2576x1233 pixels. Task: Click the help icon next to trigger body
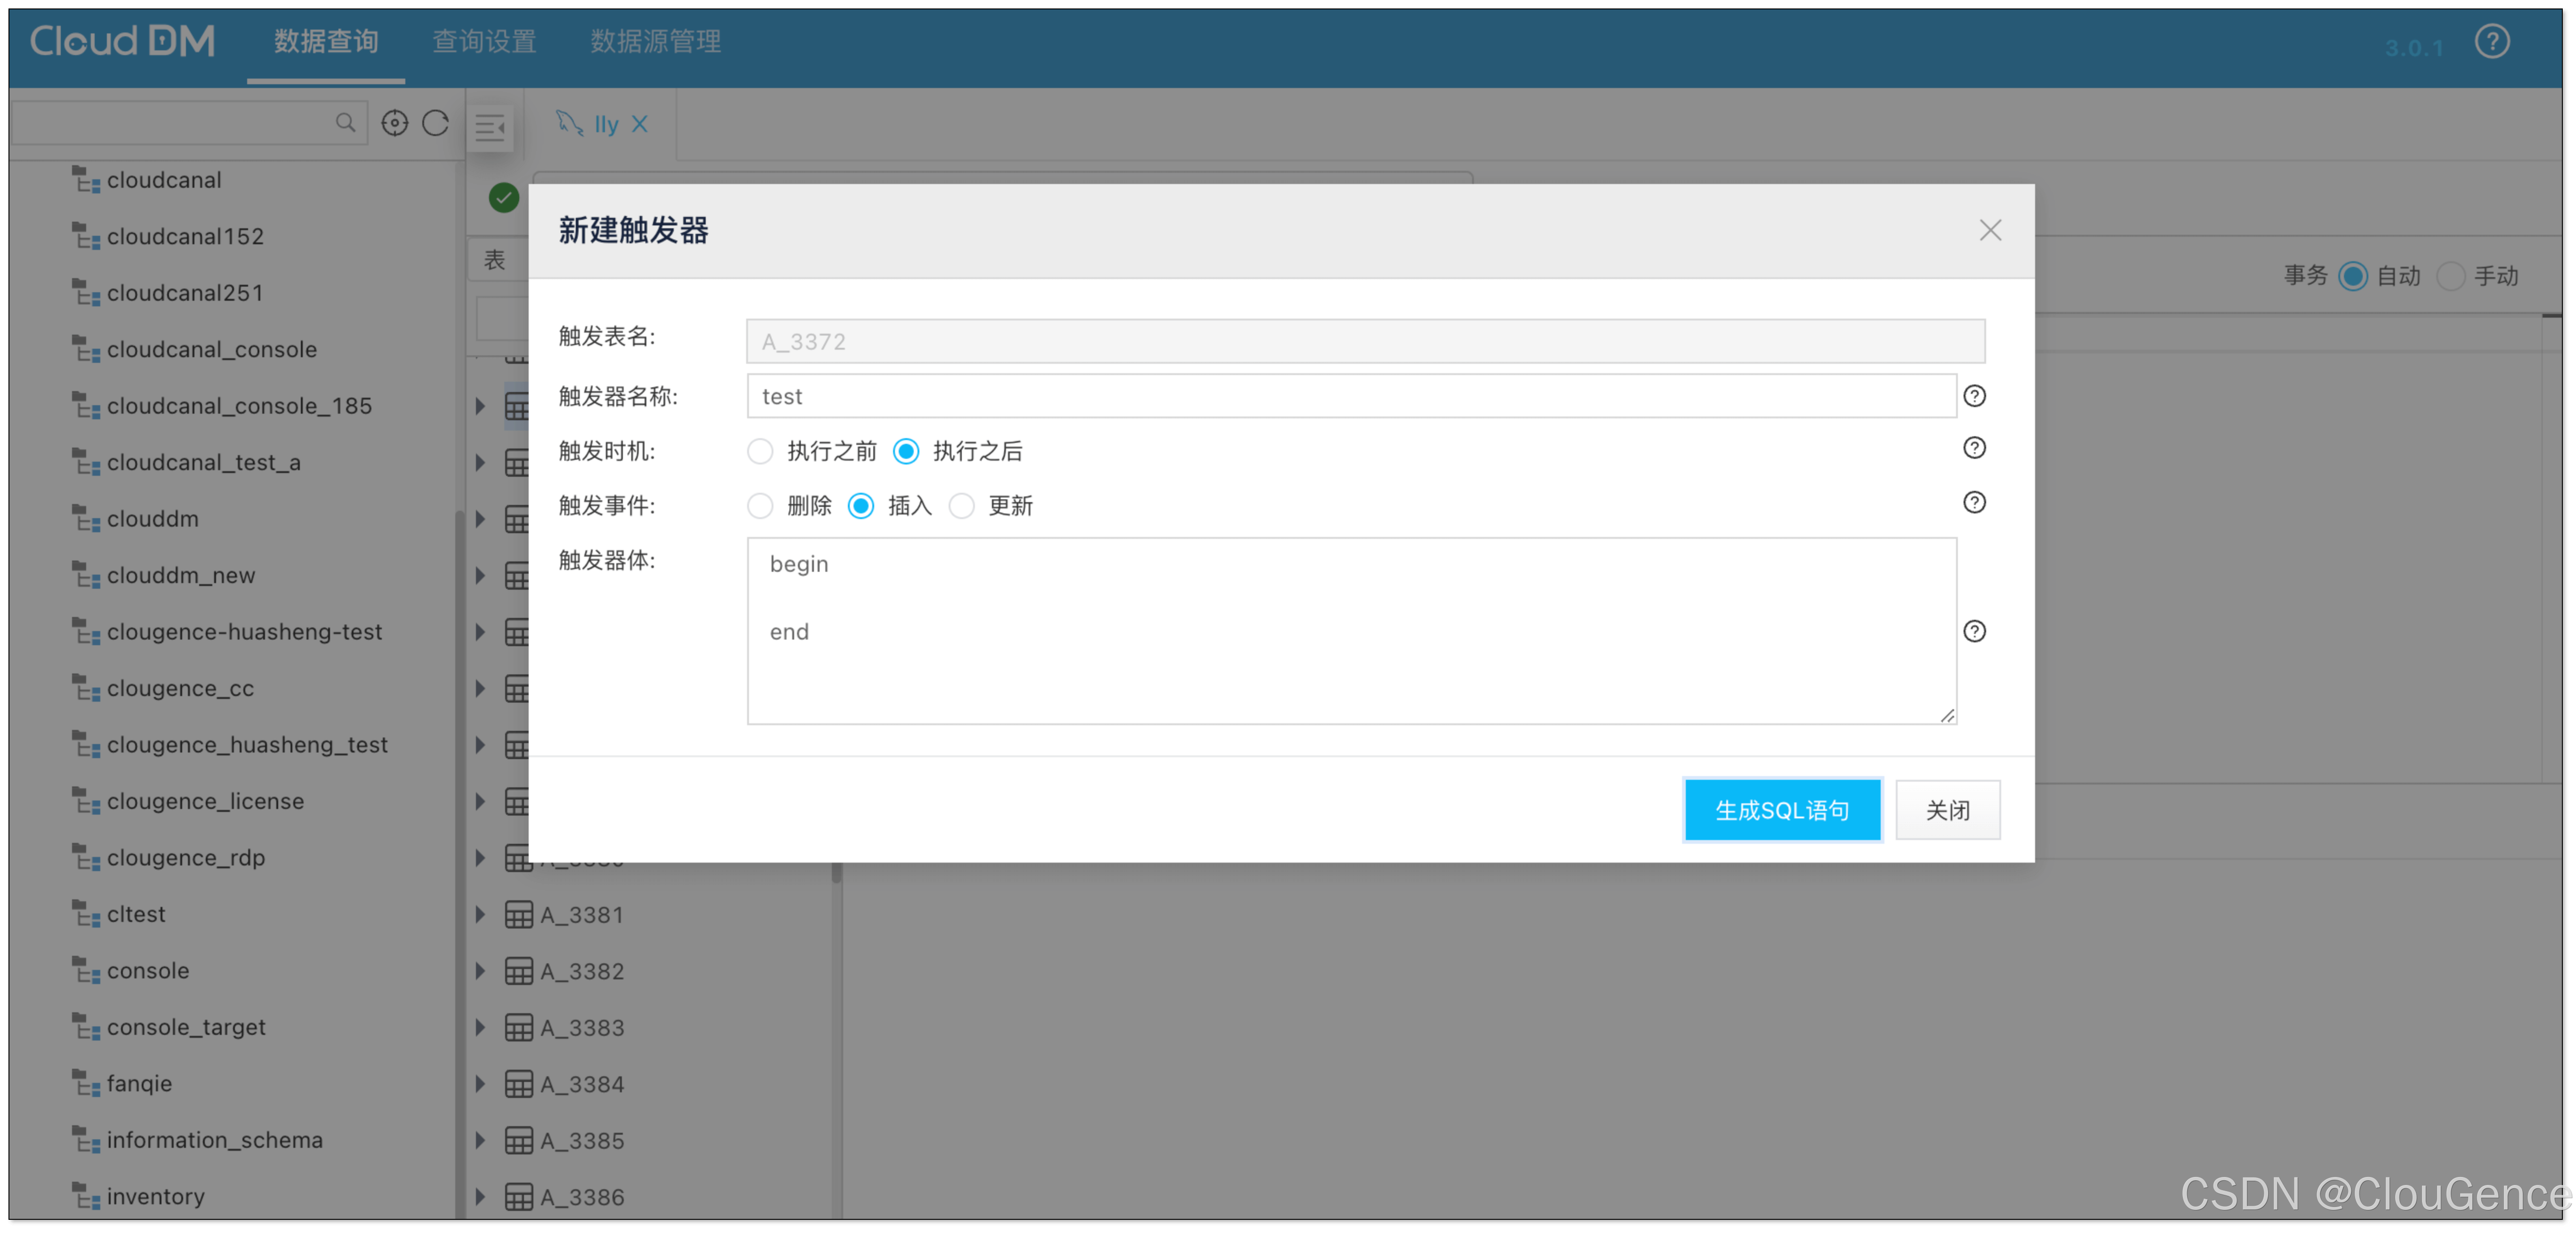pos(1974,631)
